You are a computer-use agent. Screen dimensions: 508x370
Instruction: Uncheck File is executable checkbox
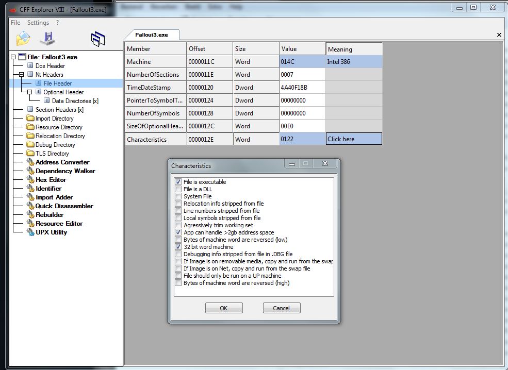click(x=178, y=181)
